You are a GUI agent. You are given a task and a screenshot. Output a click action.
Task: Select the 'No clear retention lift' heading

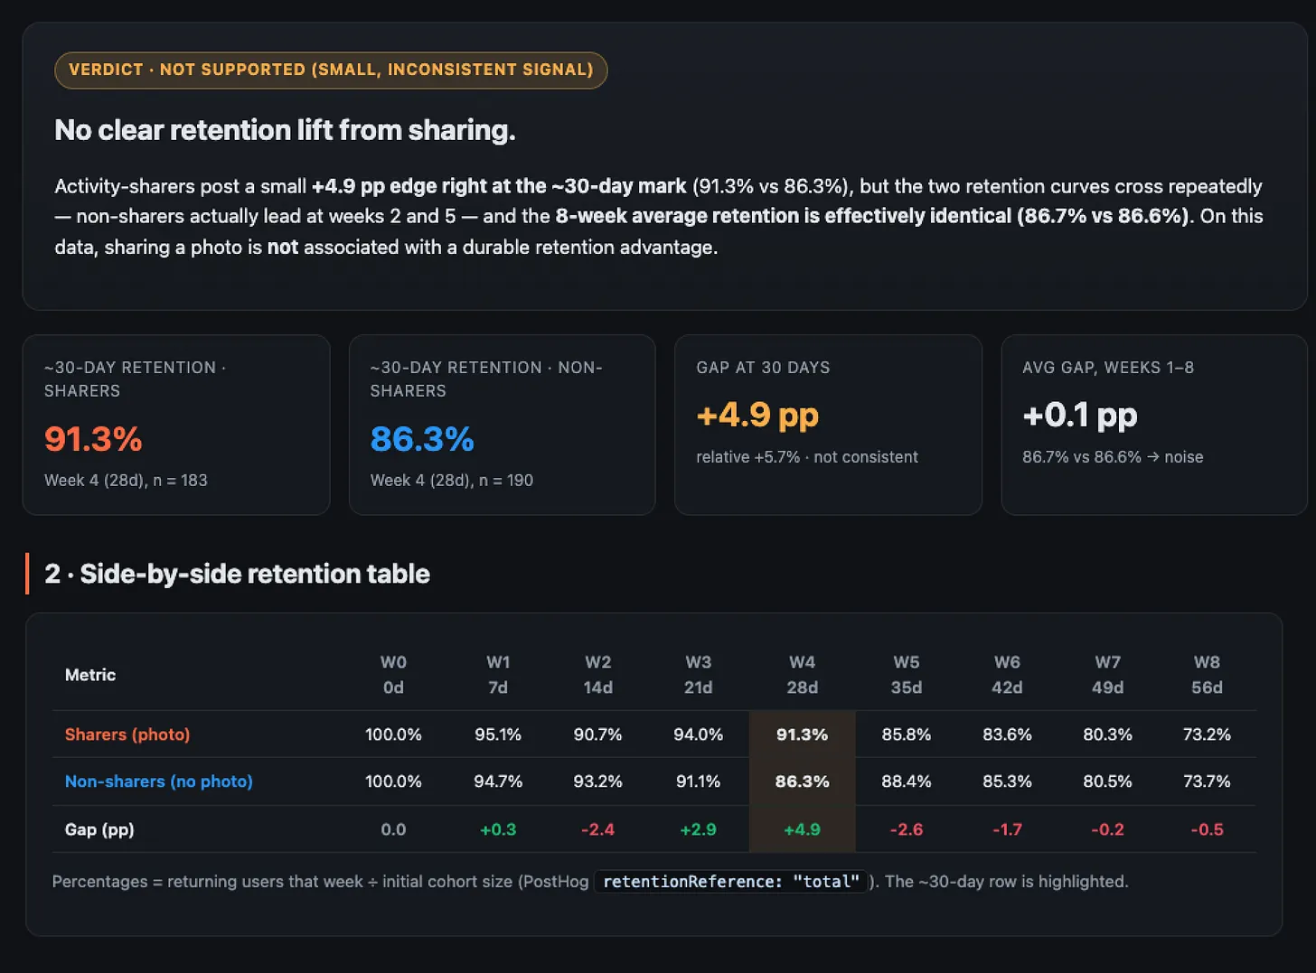285,130
